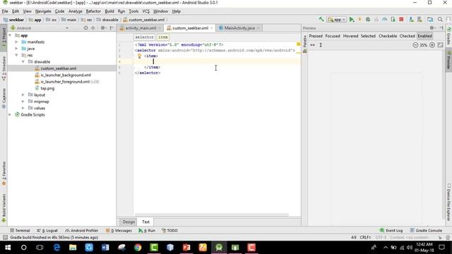Run the app with green play button
This screenshot has width=452, height=254.
point(352,20)
